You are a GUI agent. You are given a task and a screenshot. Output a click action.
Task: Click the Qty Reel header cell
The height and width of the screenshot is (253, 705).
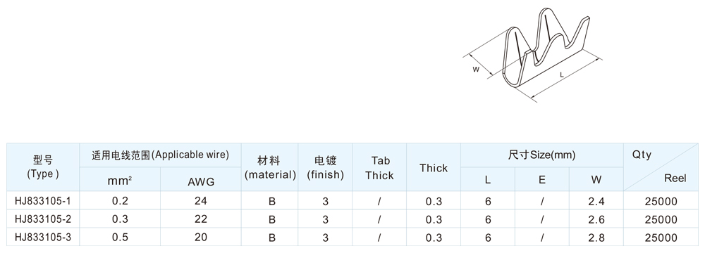[661, 167]
